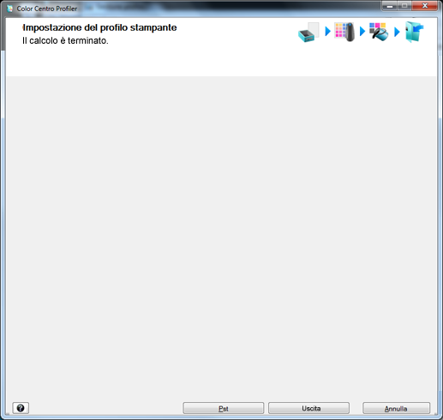Image resolution: width=443 pixels, height=420 pixels.
Task: Click the Uscita button
Action: coord(308,408)
